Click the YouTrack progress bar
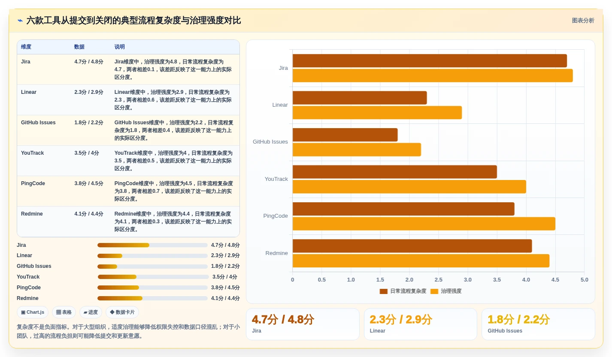The image size is (612, 357). click(153, 277)
